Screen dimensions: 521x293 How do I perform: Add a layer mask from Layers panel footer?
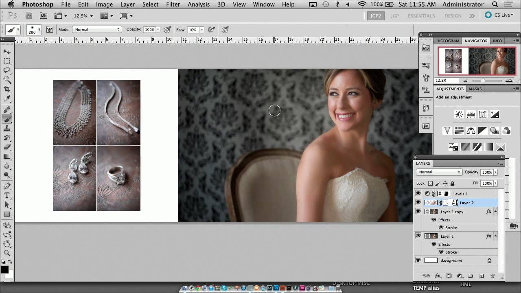pos(449,276)
